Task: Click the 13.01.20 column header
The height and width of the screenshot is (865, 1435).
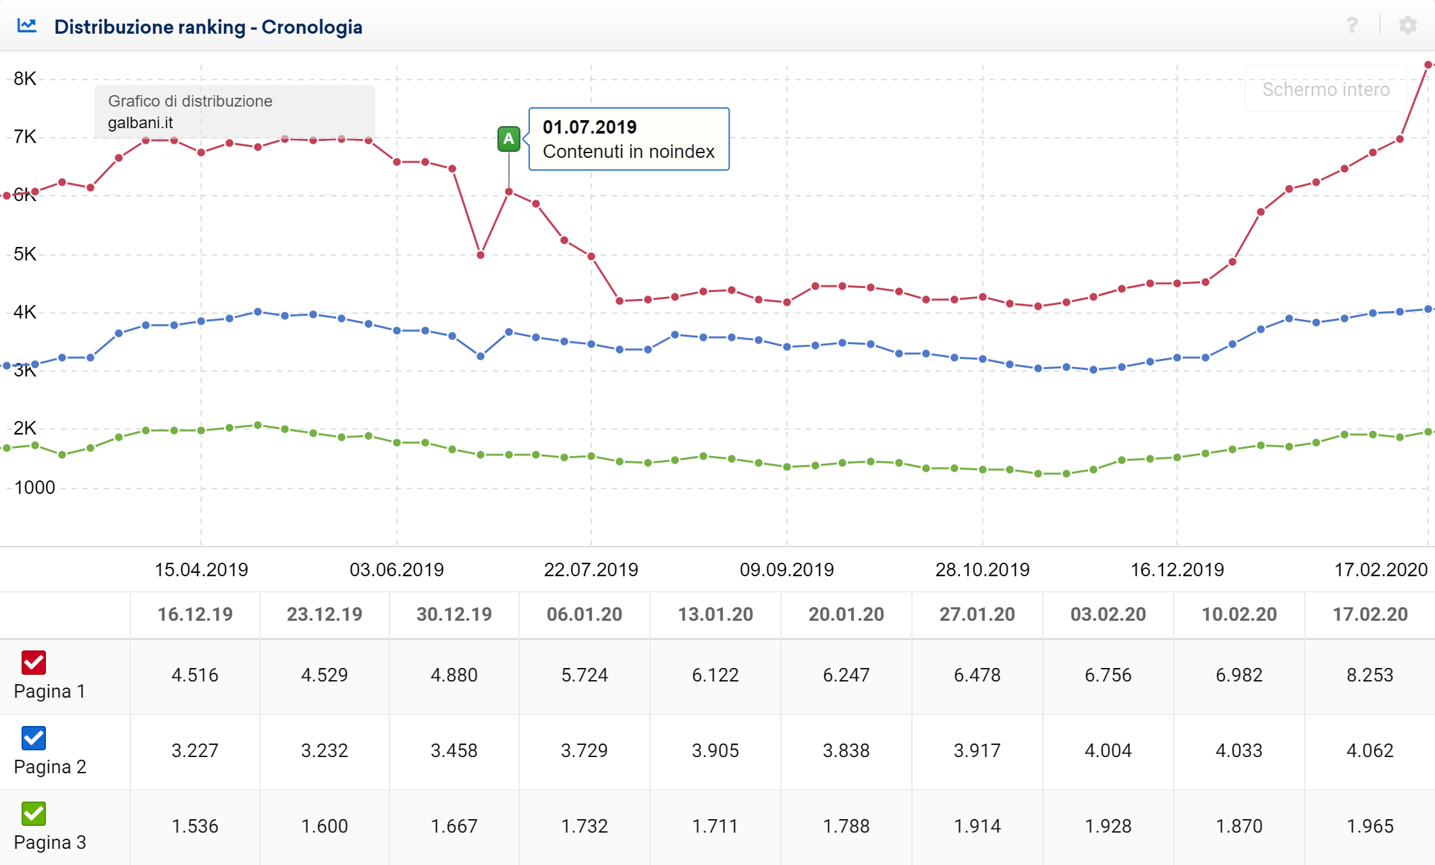Action: [x=715, y=615]
